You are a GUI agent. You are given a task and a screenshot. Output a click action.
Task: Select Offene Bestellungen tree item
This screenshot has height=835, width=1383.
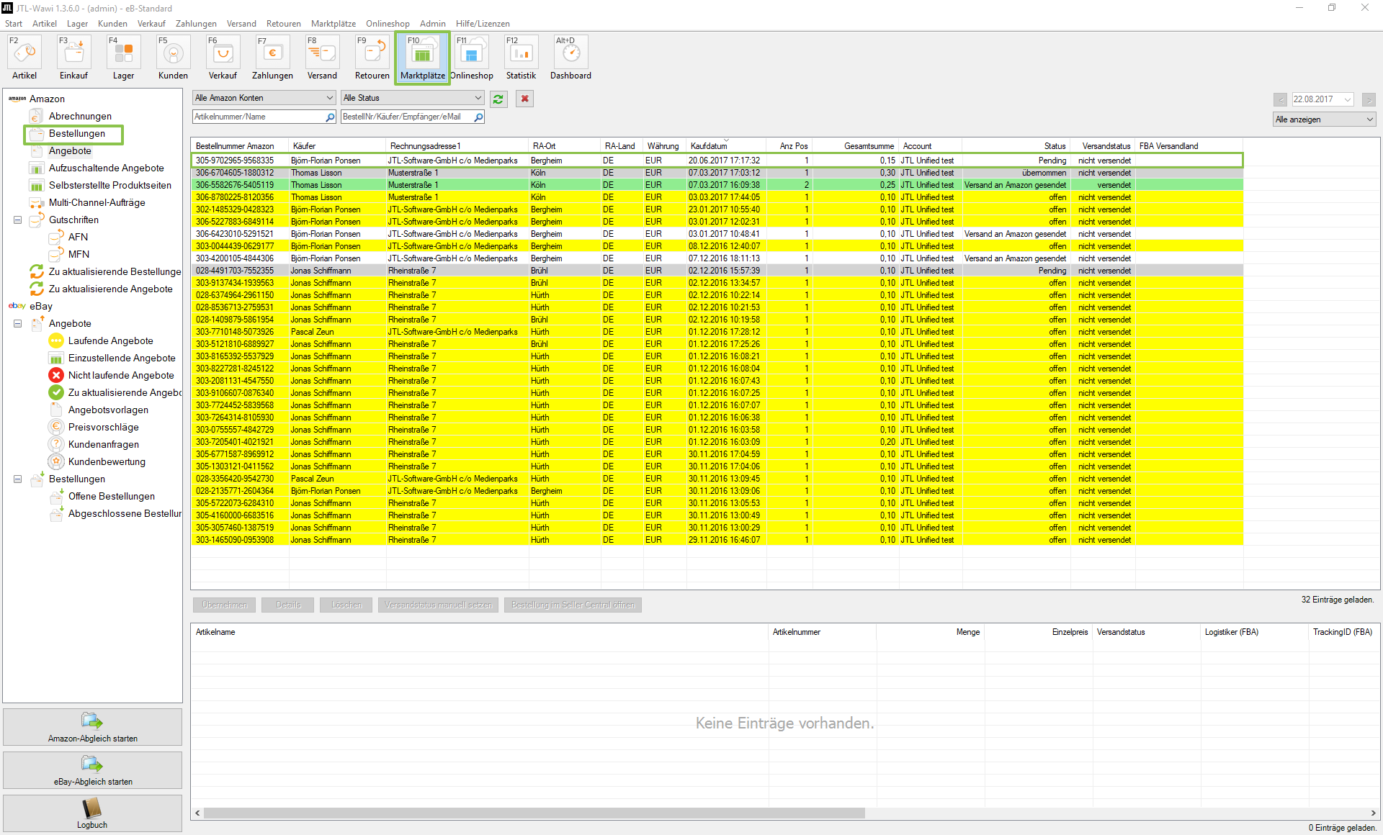pos(112,496)
